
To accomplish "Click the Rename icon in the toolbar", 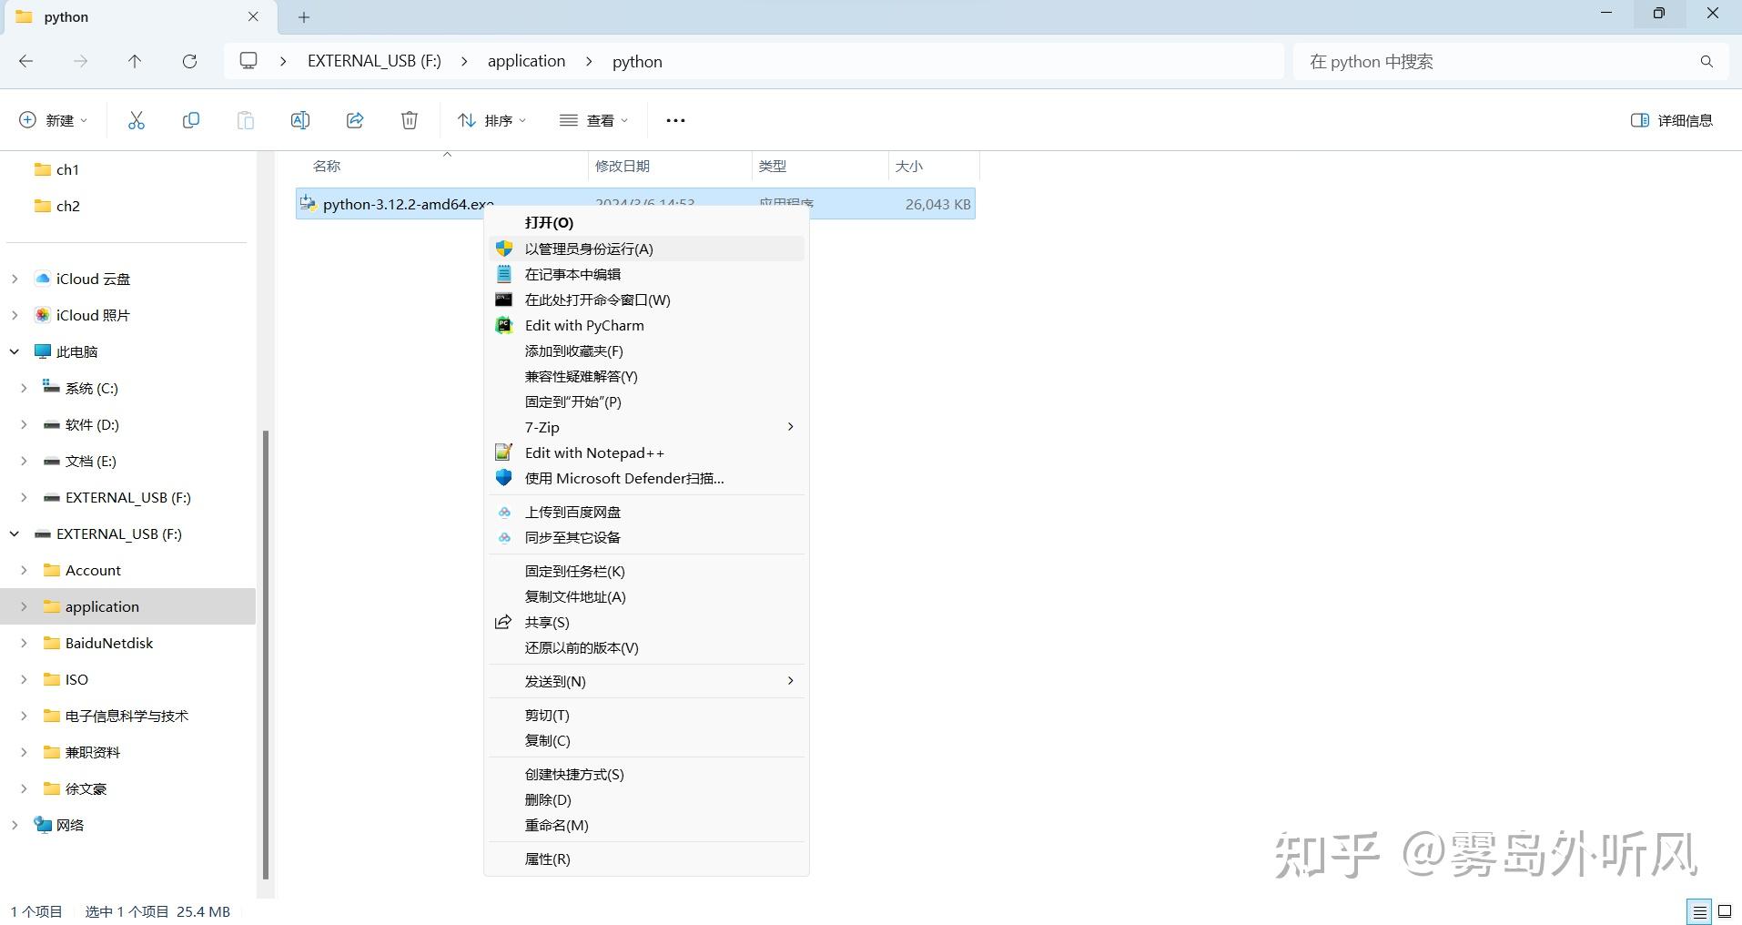I will [x=299, y=119].
